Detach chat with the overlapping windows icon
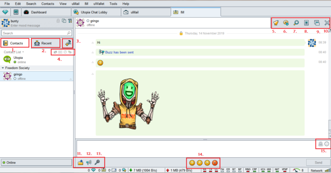Image resolution: width=331 pixels, height=173 pixels. pos(317,23)
